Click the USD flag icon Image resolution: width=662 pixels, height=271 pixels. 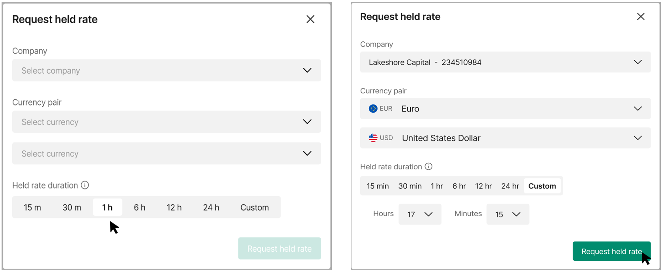373,138
